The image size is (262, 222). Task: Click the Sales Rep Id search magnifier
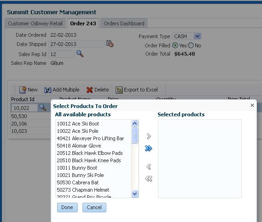click(80, 54)
